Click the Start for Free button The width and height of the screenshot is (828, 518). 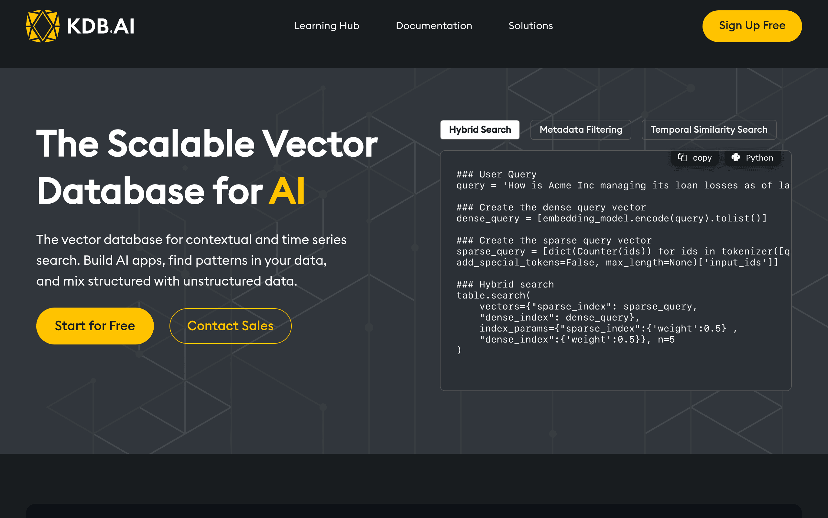(95, 326)
